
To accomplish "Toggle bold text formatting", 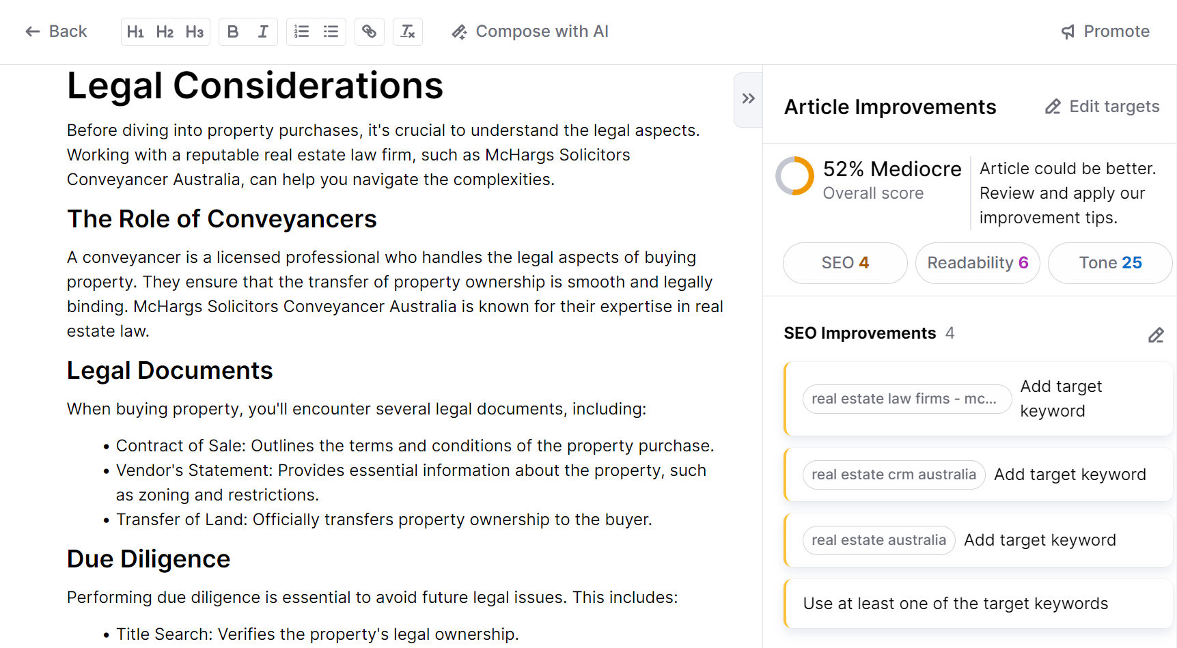I will point(233,31).
